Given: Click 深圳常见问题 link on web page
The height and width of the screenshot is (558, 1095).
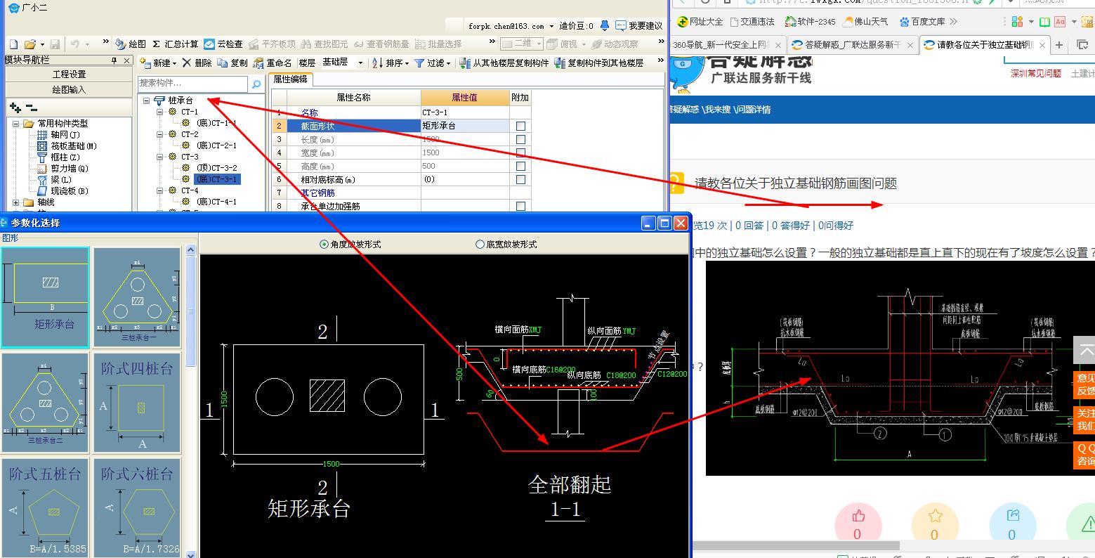Looking at the screenshot, I should click(1036, 73).
